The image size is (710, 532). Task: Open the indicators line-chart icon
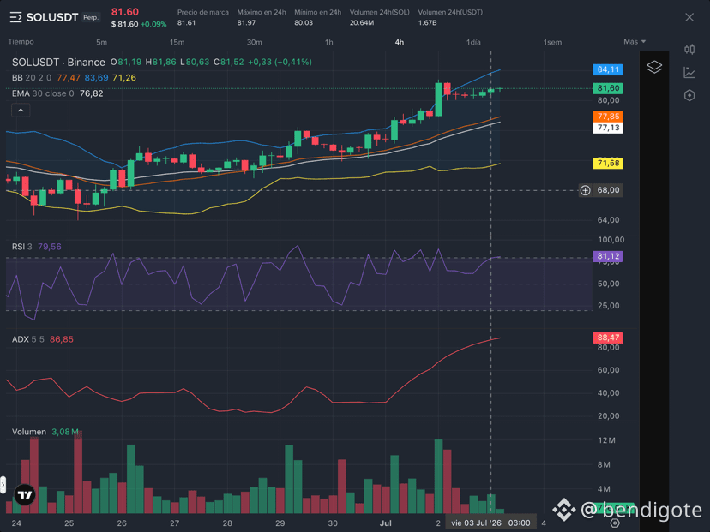(689, 72)
